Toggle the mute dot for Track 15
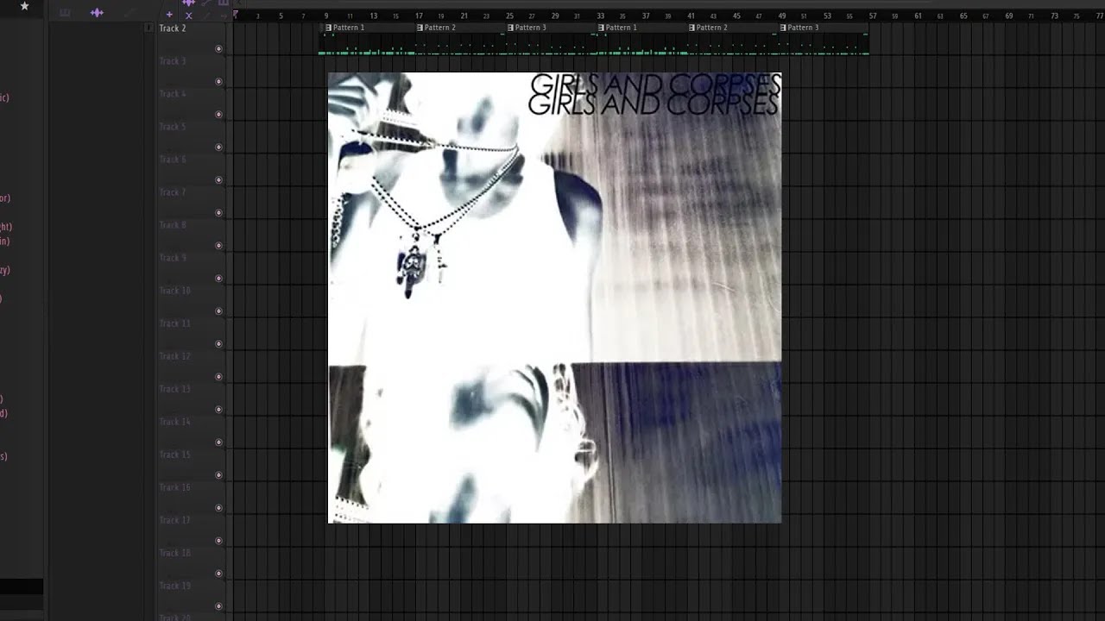1105x621 pixels. point(218,475)
